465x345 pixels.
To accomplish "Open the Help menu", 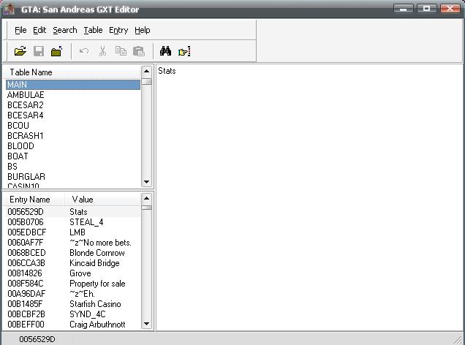I will [143, 30].
